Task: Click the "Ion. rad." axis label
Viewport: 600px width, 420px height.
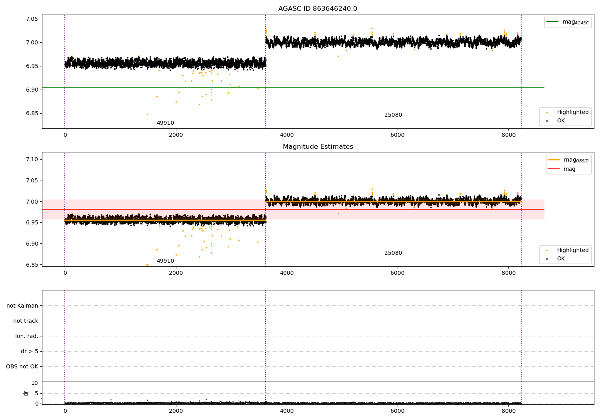Action: pos(27,336)
